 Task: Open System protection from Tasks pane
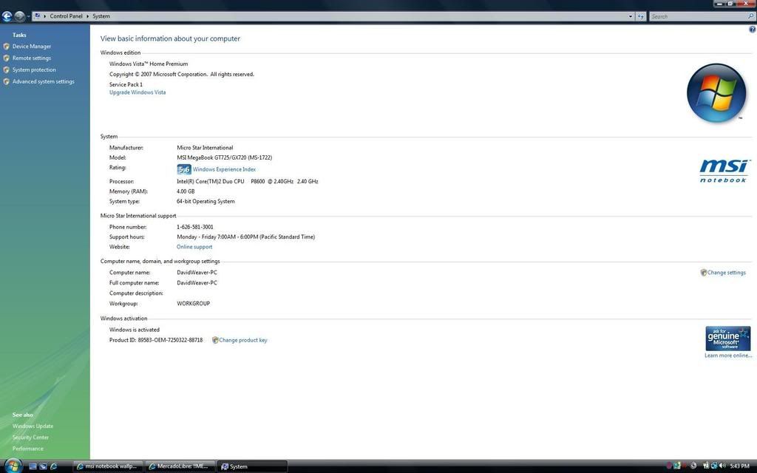pyautogui.click(x=34, y=69)
